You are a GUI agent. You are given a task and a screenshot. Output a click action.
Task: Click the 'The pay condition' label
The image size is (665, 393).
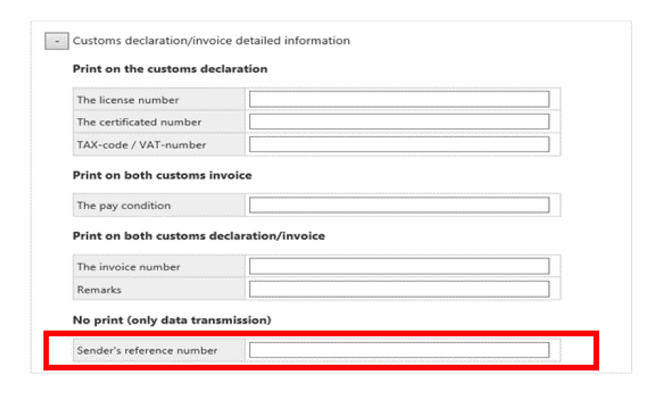(123, 205)
